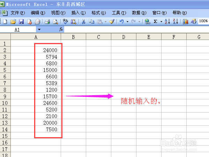
Task: Open the 插入(I) menu
Action: (79, 13)
